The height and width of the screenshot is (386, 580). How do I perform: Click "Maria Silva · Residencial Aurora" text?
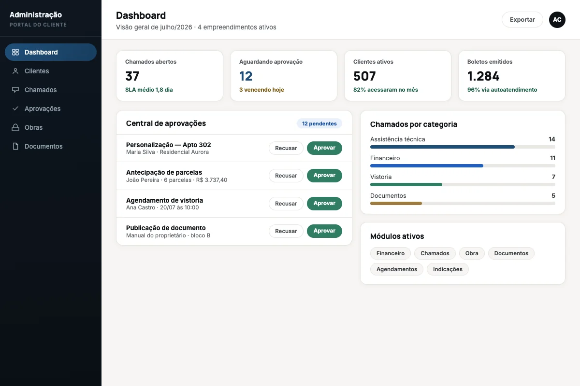coord(168,152)
